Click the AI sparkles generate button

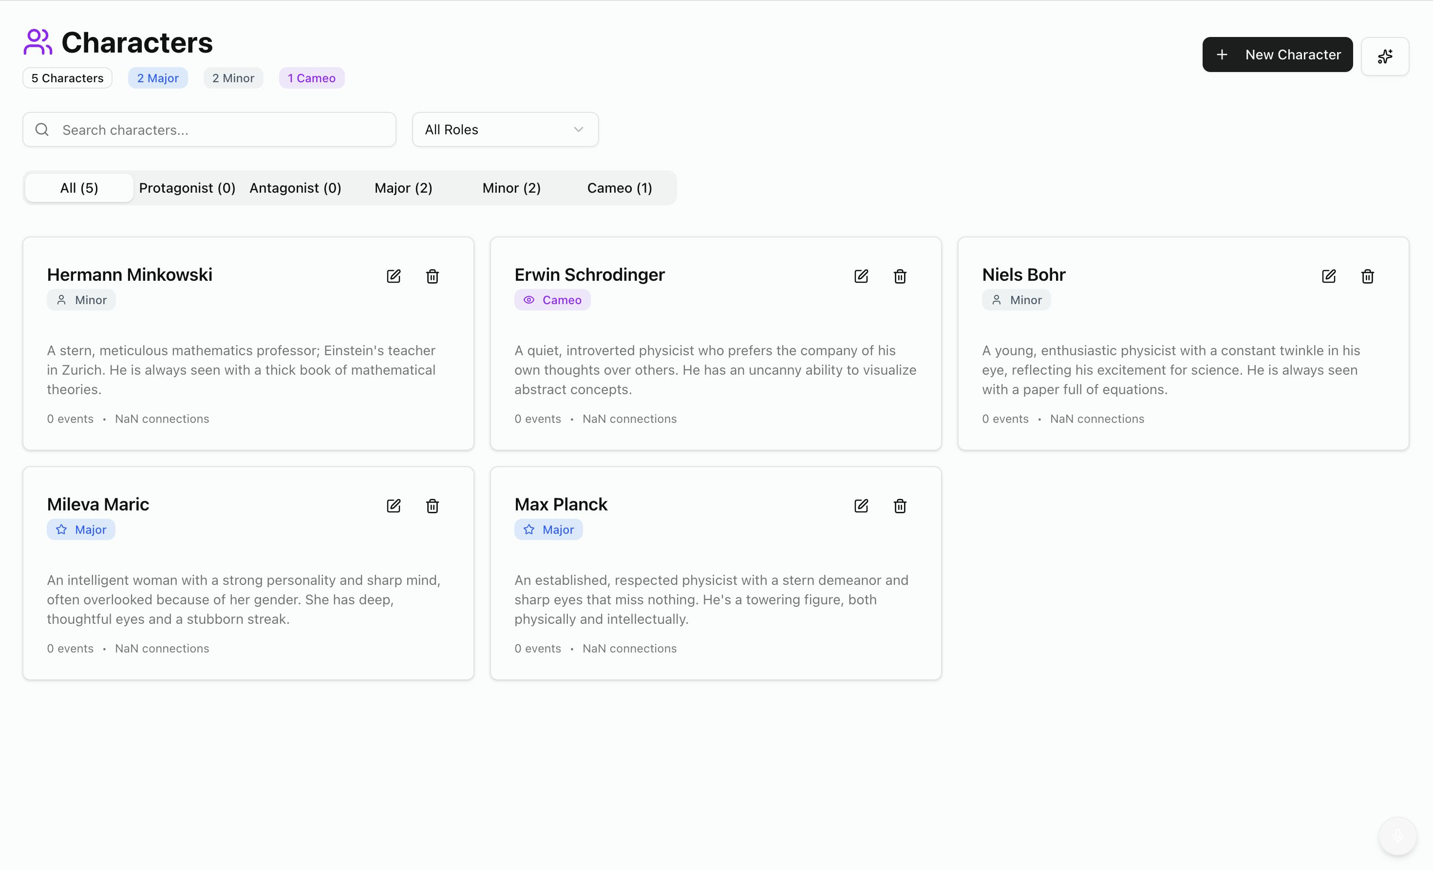(1385, 56)
